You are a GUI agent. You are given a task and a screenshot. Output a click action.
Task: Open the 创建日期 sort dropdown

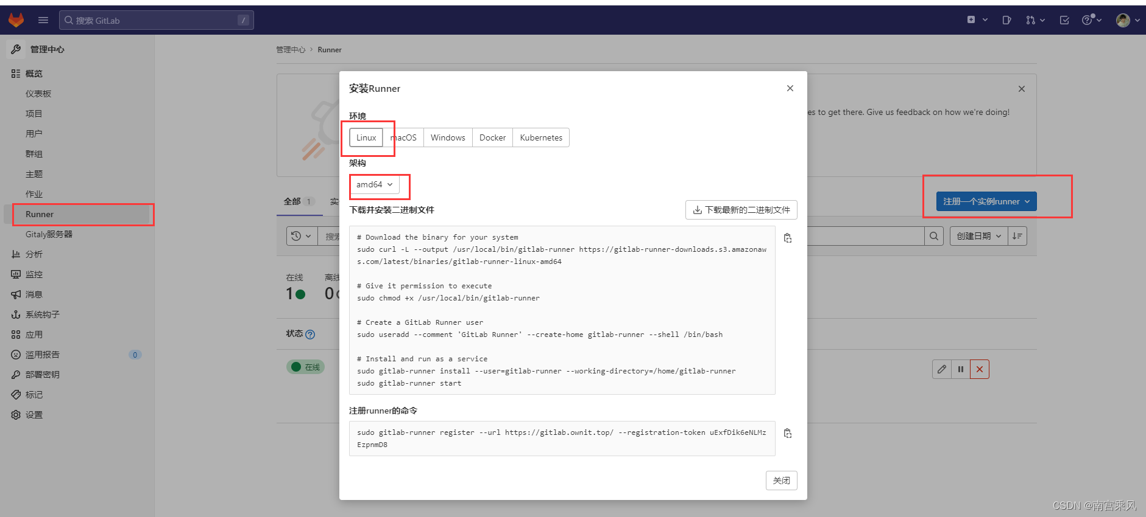pyautogui.click(x=979, y=236)
